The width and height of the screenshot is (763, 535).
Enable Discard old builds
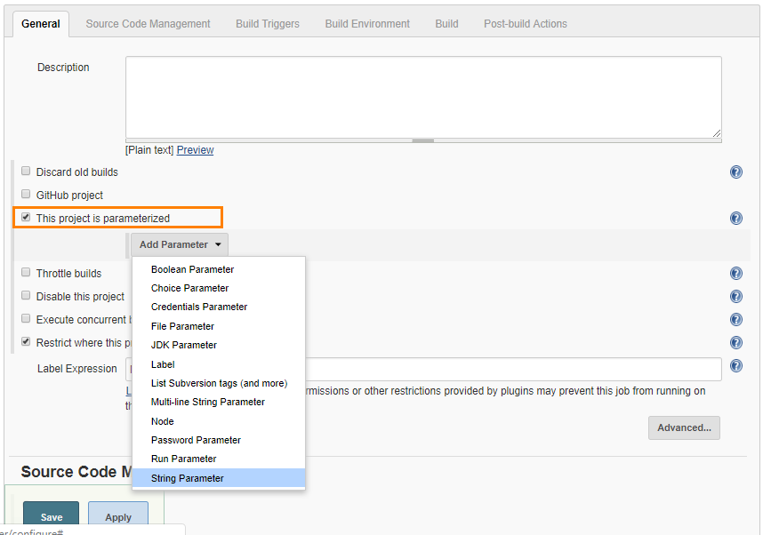pyautogui.click(x=26, y=171)
